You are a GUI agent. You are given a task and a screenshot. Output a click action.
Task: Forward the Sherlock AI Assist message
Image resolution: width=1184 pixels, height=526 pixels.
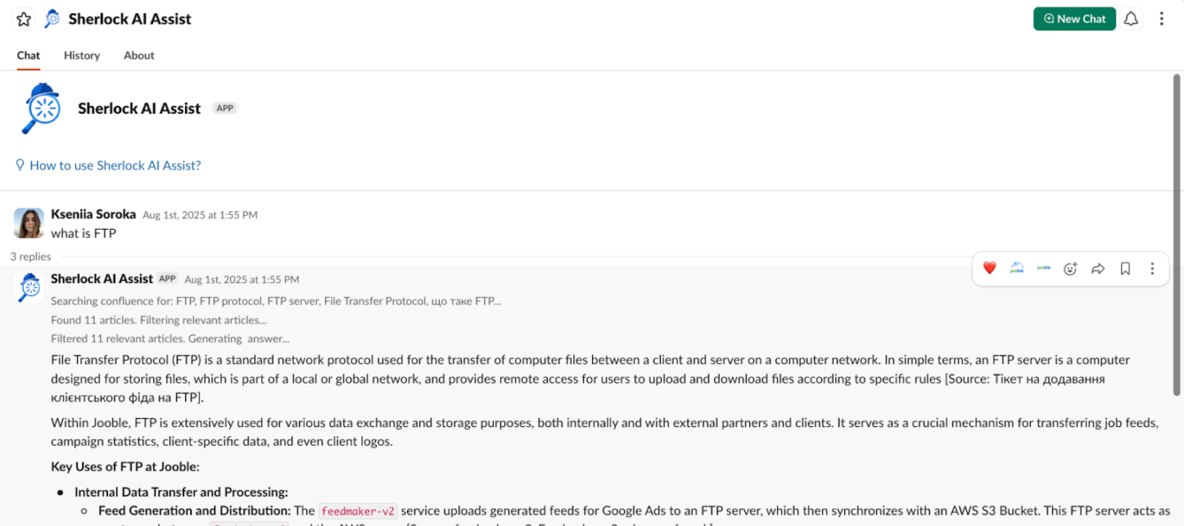pyautogui.click(x=1098, y=269)
